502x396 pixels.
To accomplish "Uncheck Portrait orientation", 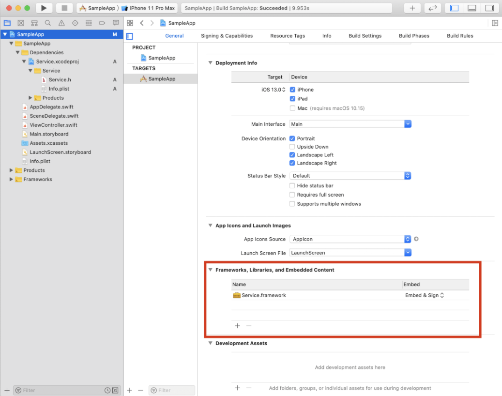I will 292,138.
